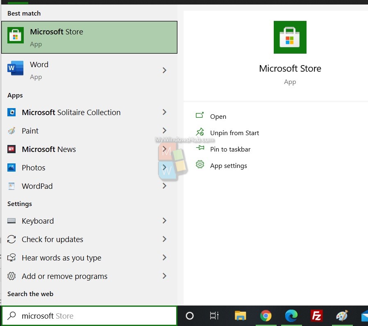This screenshot has height=326, width=368.
Task: Open the WordPad result
Action: 89,186
